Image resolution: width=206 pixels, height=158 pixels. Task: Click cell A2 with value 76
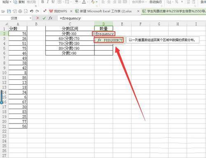18,34
